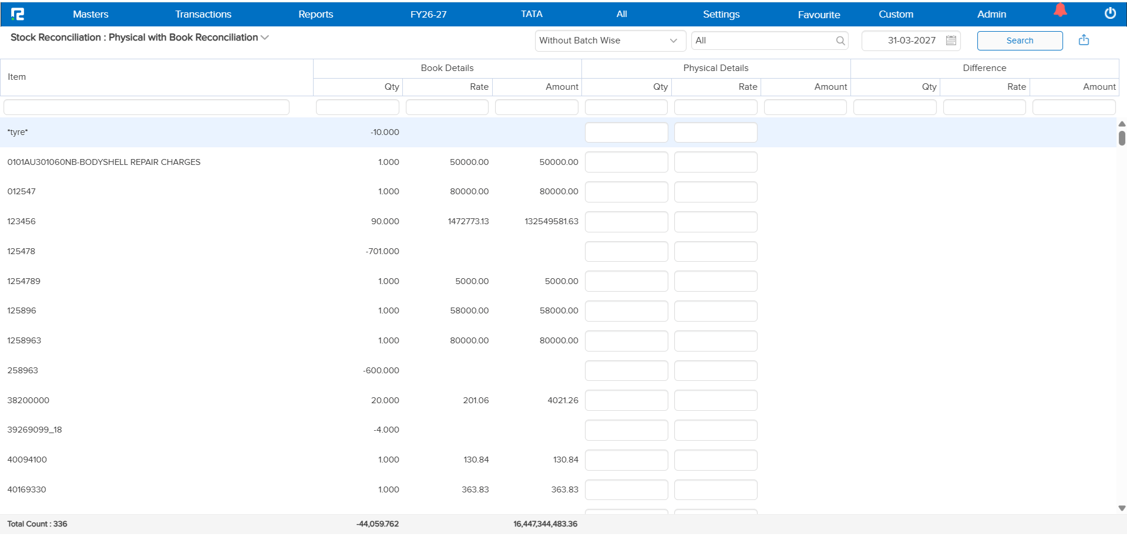
Task: Click the Physical Details Qty filter box
Action: (626, 107)
